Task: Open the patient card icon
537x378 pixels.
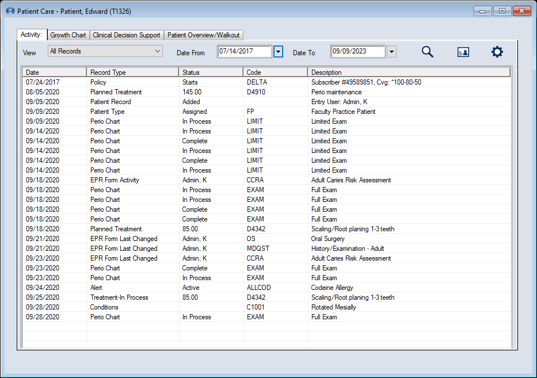Action: click(463, 52)
